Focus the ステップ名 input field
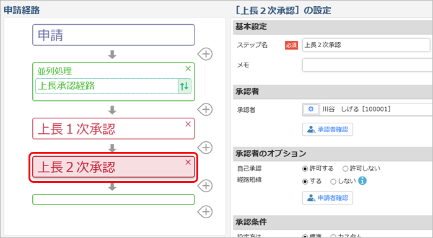 pyautogui.click(x=366, y=45)
